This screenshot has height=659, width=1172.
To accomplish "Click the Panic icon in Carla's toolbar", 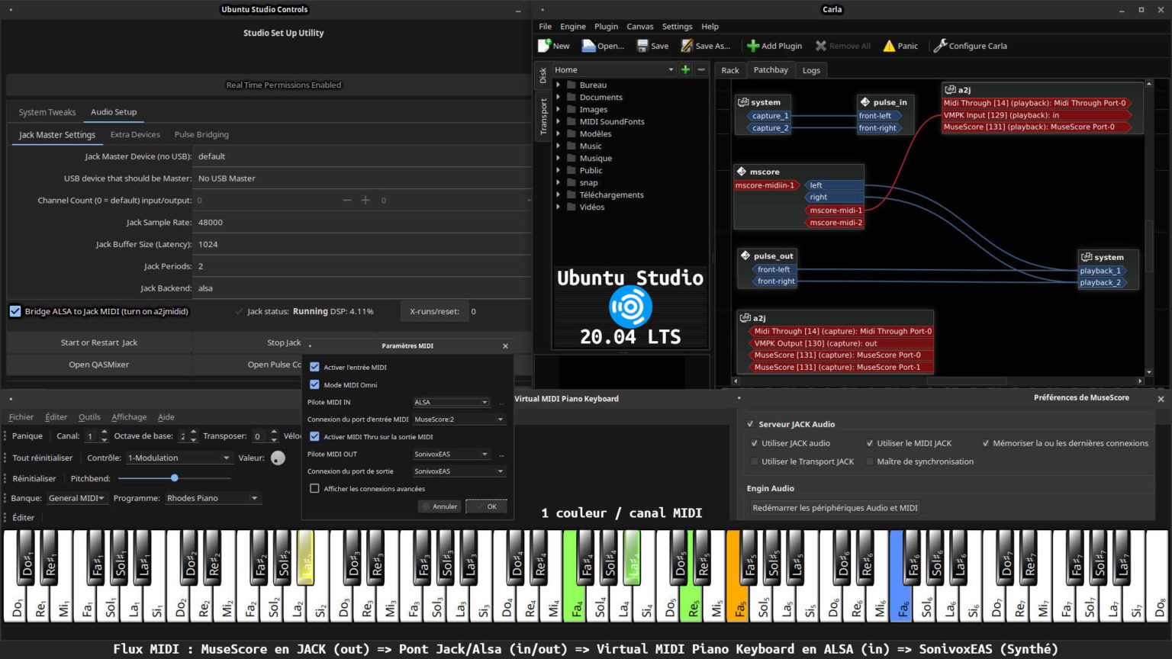I will pyautogui.click(x=890, y=46).
